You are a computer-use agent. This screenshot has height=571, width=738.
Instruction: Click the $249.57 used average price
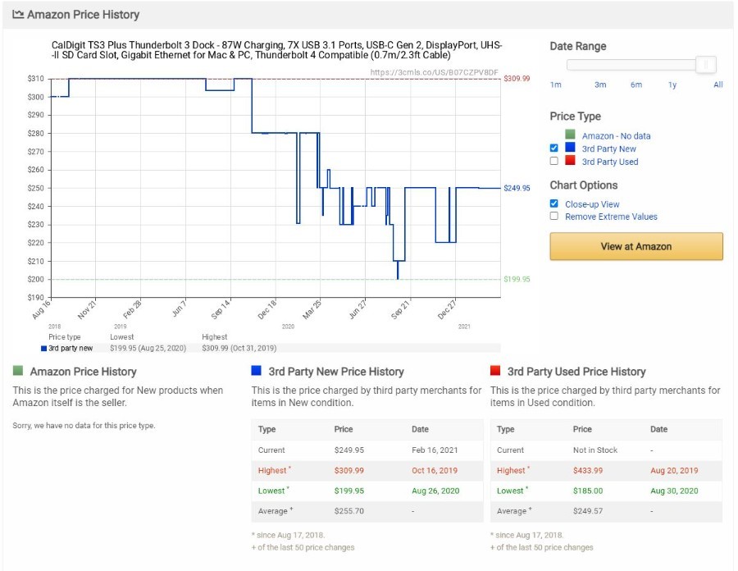coord(588,511)
